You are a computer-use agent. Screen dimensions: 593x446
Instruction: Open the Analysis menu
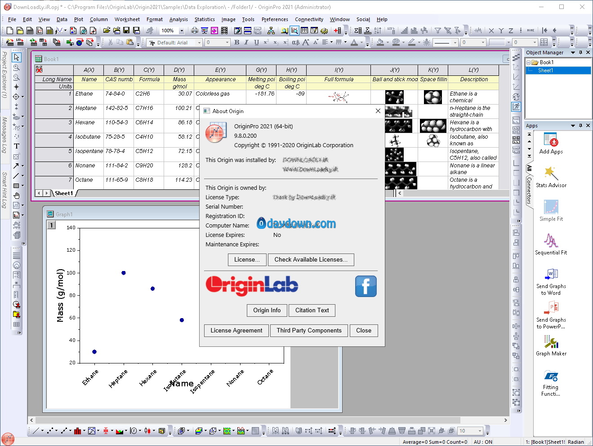178,19
